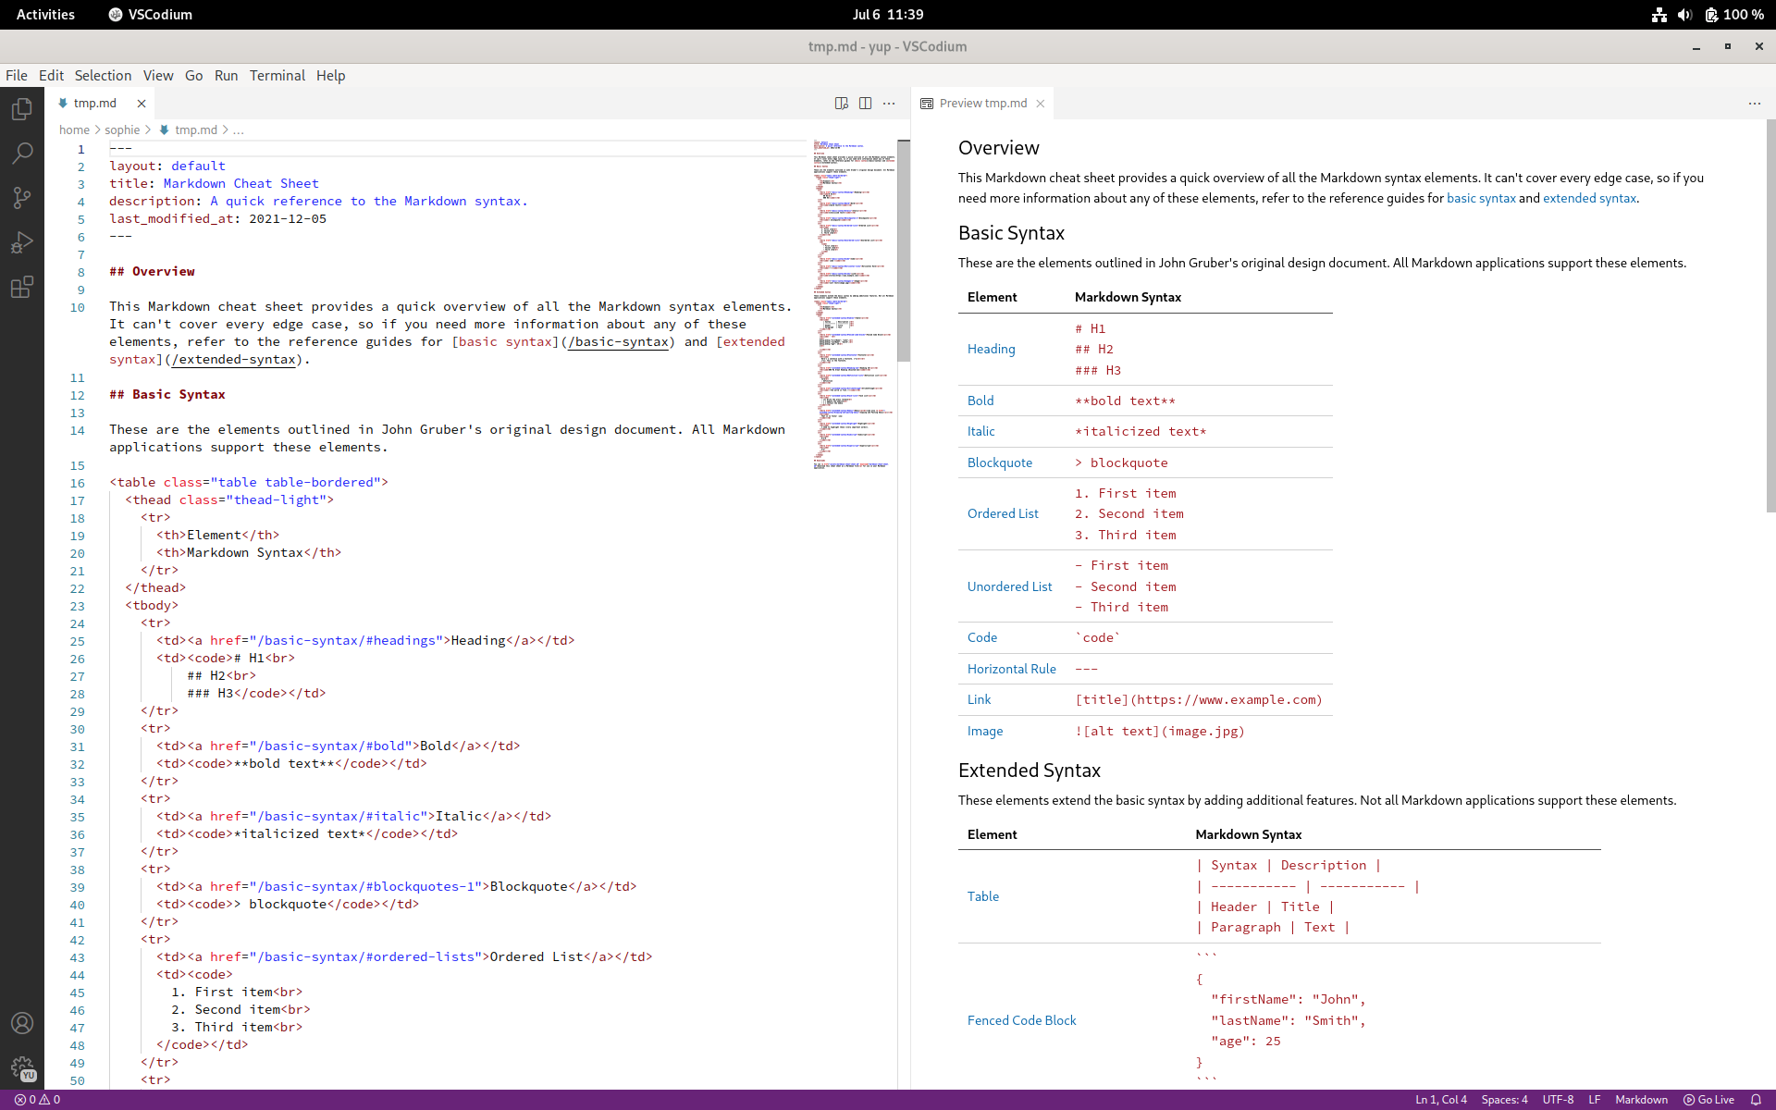Open the Explorer view in activity bar
This screenshot has width=1776, height=1110.
(x=22, y=109)
